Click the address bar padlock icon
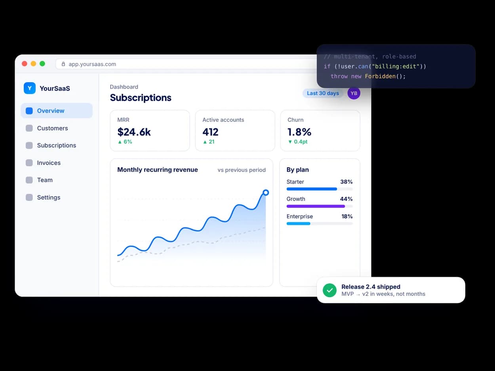 pos(63,64)
